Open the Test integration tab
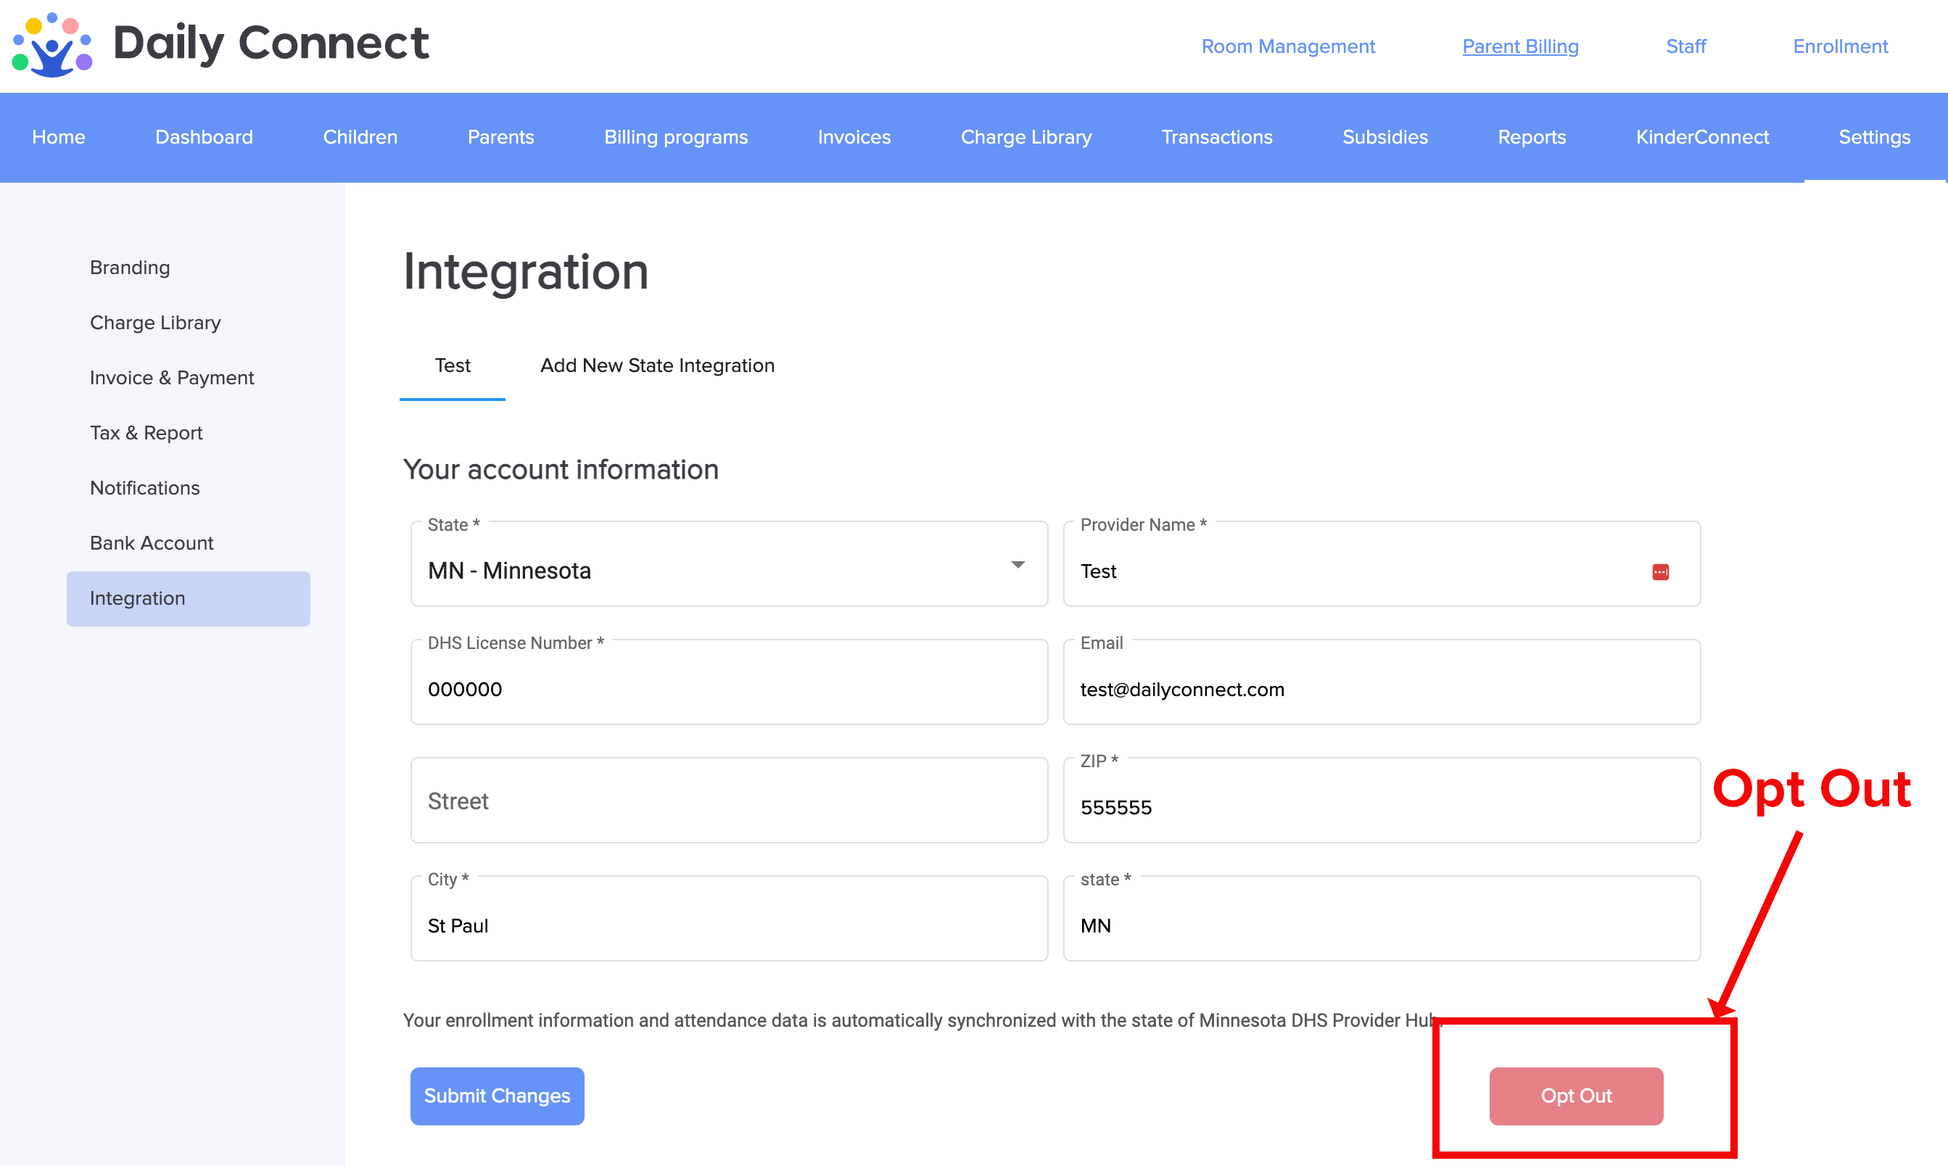Screen dimensions: 1948x1166 452,366
